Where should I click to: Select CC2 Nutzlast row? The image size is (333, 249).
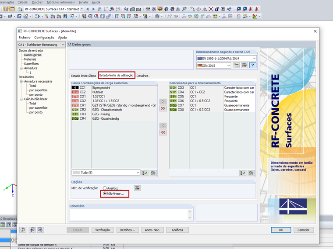pyautogui.click(x=114, y=92)
